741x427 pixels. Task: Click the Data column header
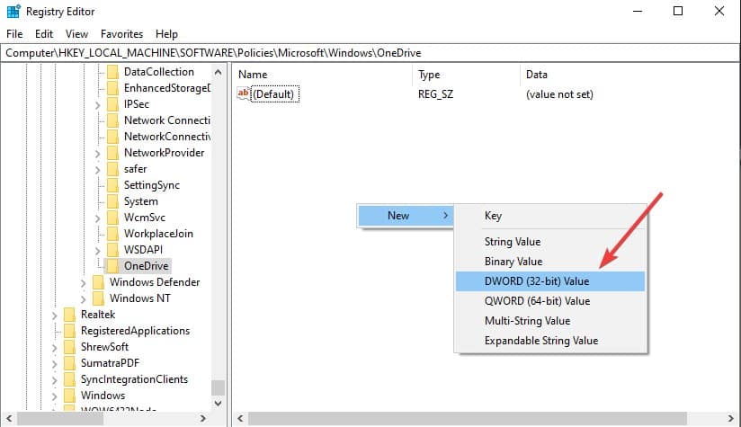point(630,75)
